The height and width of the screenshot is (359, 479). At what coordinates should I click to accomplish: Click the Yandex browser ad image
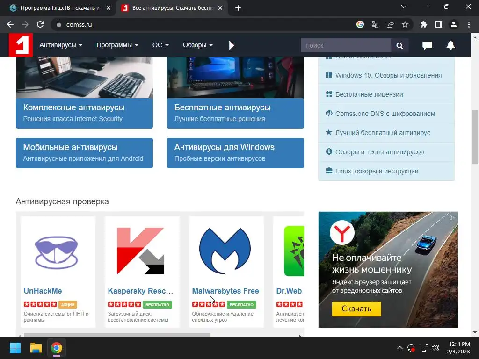tap(388, 270)
